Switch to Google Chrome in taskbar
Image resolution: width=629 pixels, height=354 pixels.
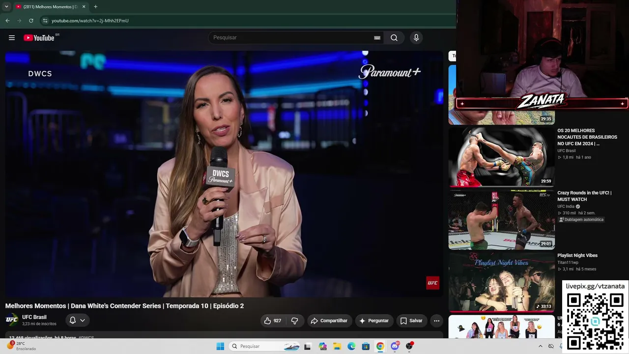click(380, 346)
